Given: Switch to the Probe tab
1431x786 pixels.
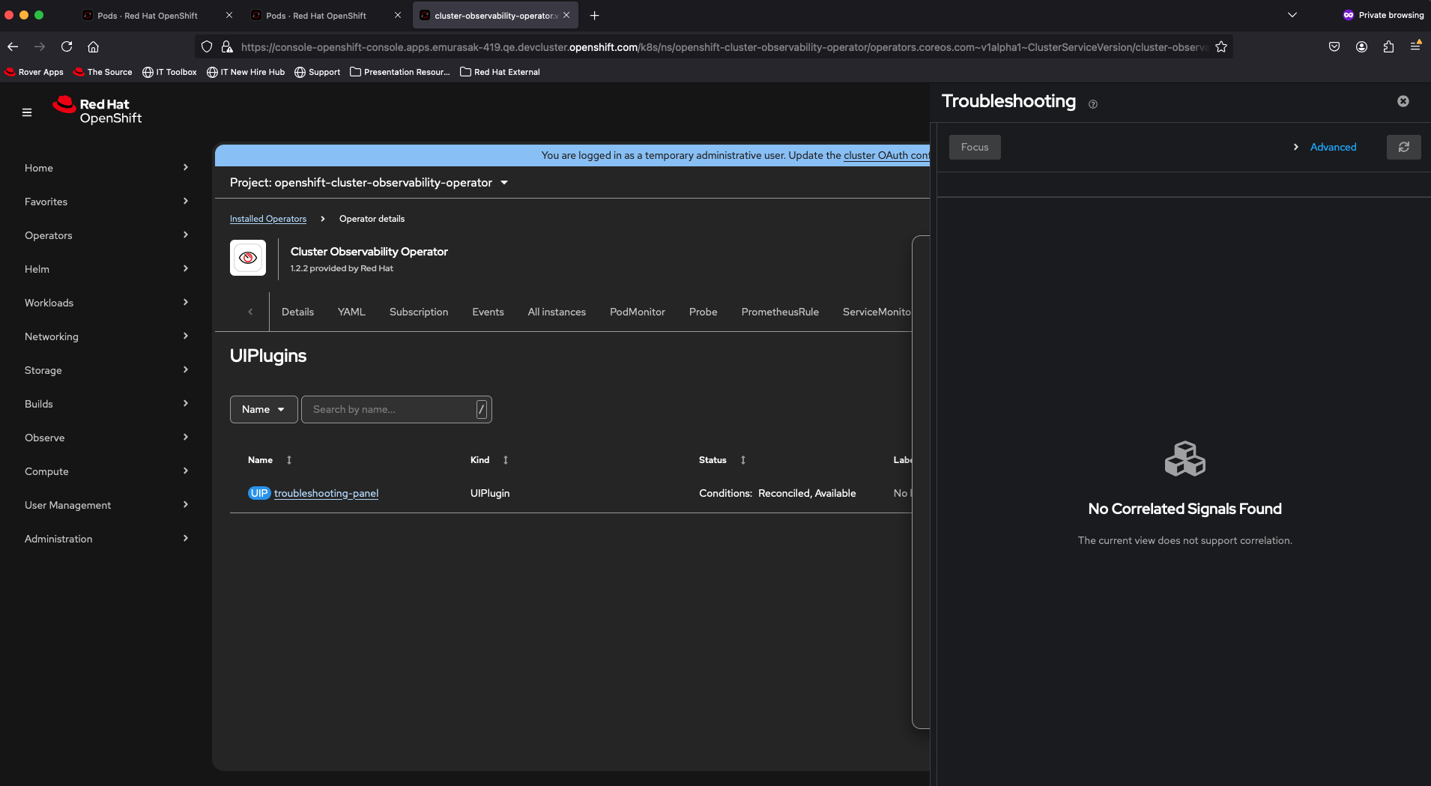Looking at the screenshot, I should 704,312.
